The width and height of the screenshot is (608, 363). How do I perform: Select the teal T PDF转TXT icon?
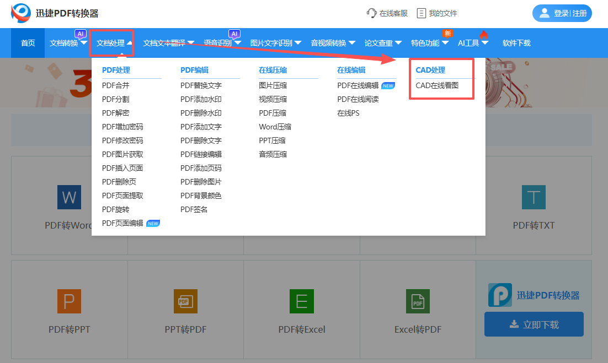(x=533, y=197)
